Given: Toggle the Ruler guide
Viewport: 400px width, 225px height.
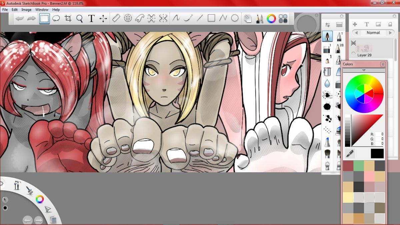Looking at the screenshot, I should pyautogui.click(x=116, y=18).
